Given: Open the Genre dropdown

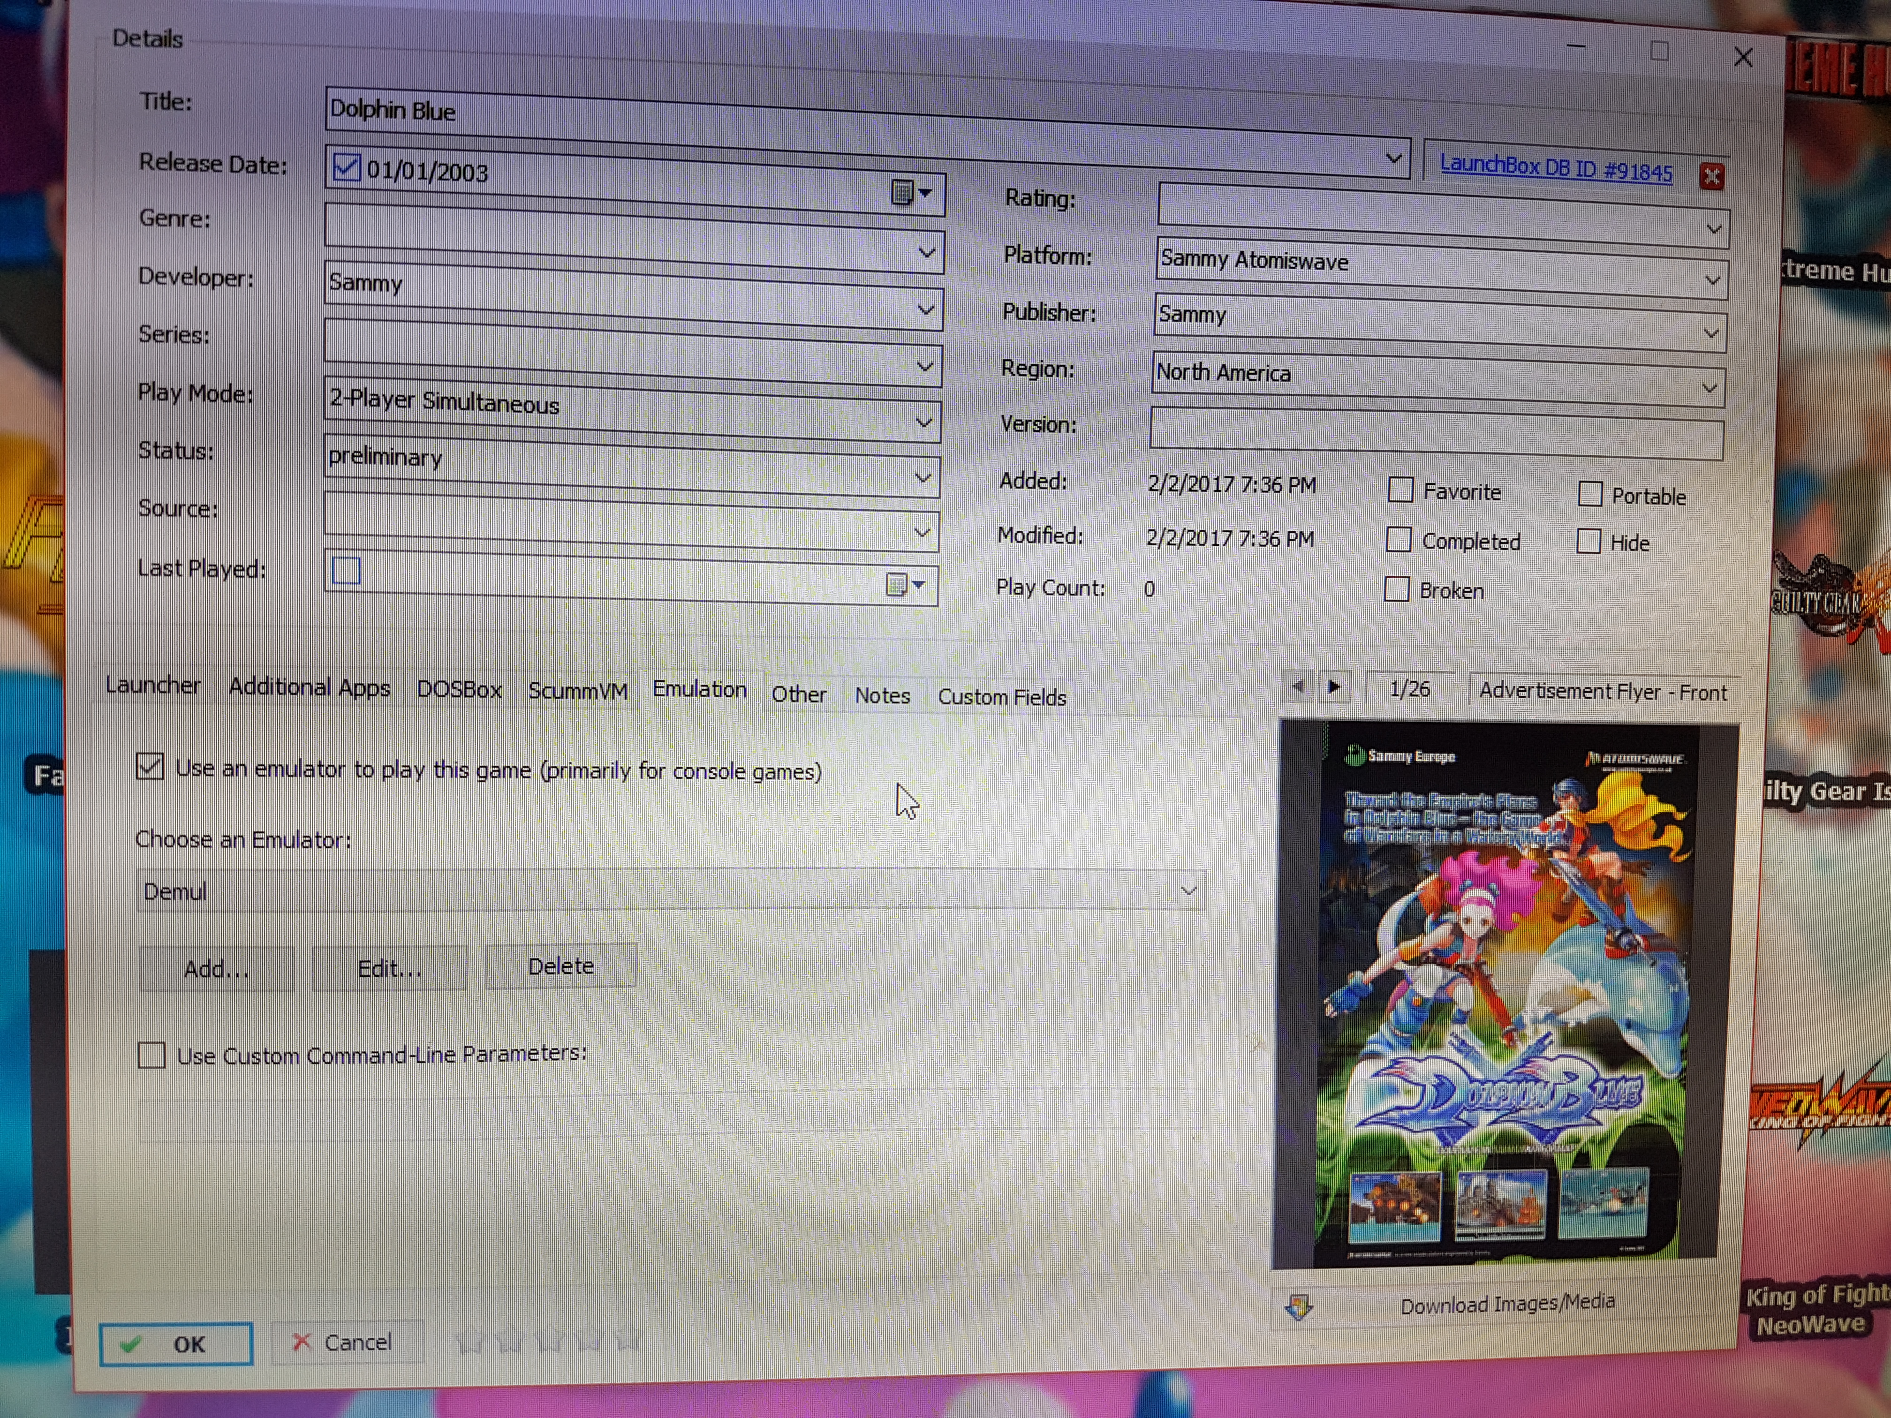Looking at the screenshot, I should (x=927, y=253).
